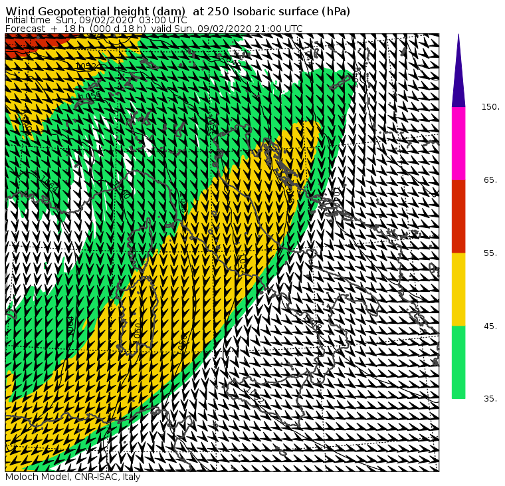Click the yellow 45–55 legend color band
The height and width of the screenshot is (486, 505).
[458, 289]
